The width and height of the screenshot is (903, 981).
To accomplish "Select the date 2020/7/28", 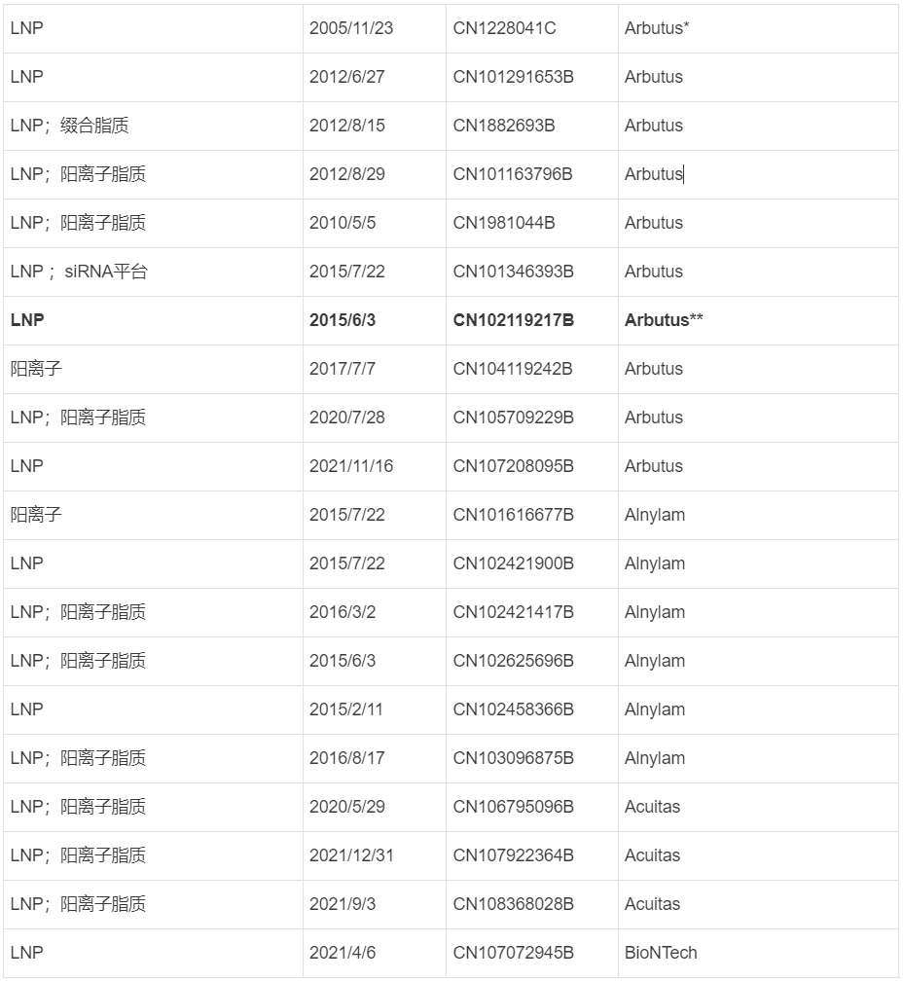I will tap(347, 418).
